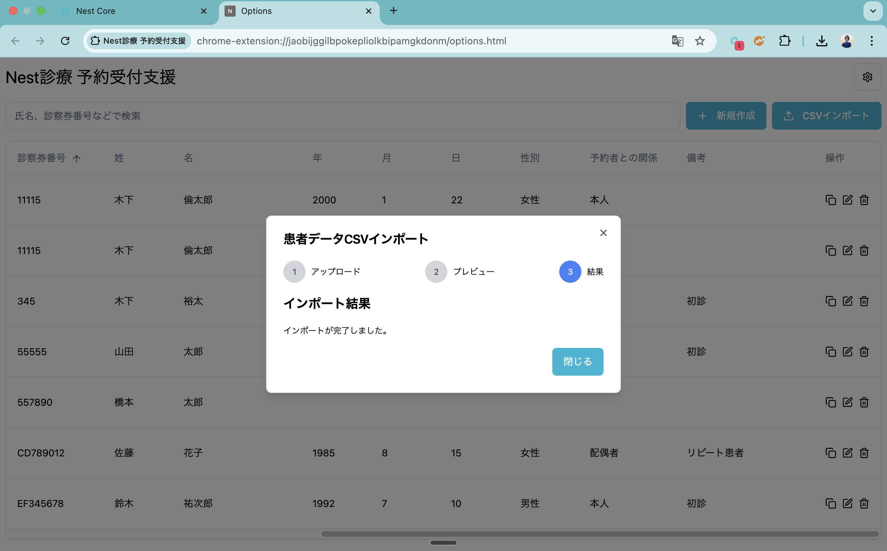This screenshot has height=551, width=887.
Task: Click copy icon for patient EF345678
Action: [831, 503]
